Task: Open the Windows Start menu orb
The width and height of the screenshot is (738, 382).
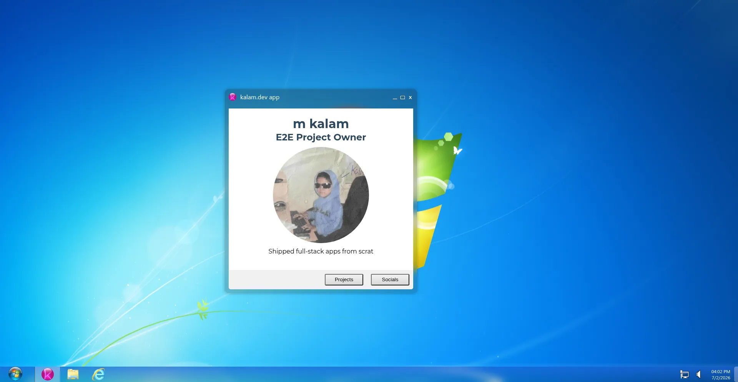Action: click(x=15, y=374)
